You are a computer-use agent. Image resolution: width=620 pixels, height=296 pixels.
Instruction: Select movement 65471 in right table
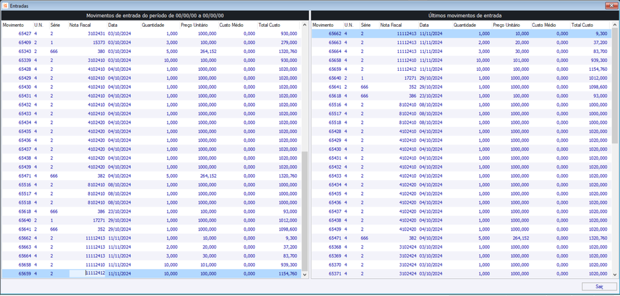(462, 238)
